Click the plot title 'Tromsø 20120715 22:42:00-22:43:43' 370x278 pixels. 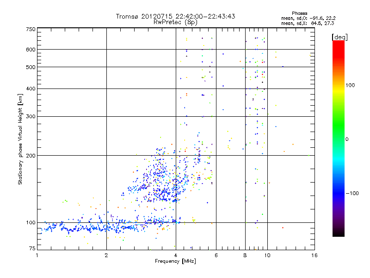[x=175, y=16]
